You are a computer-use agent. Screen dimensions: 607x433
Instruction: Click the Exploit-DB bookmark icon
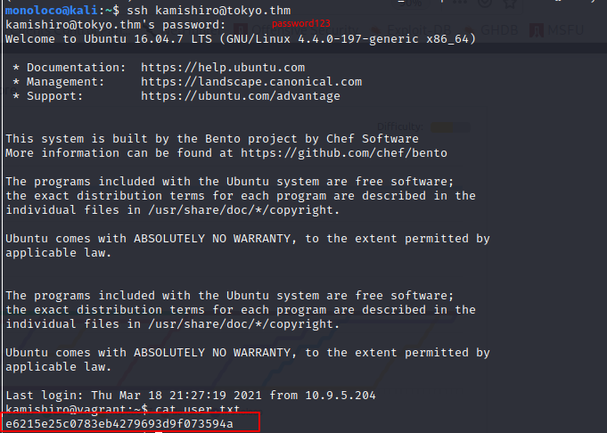pyautogui.click(x=375, y=29)
